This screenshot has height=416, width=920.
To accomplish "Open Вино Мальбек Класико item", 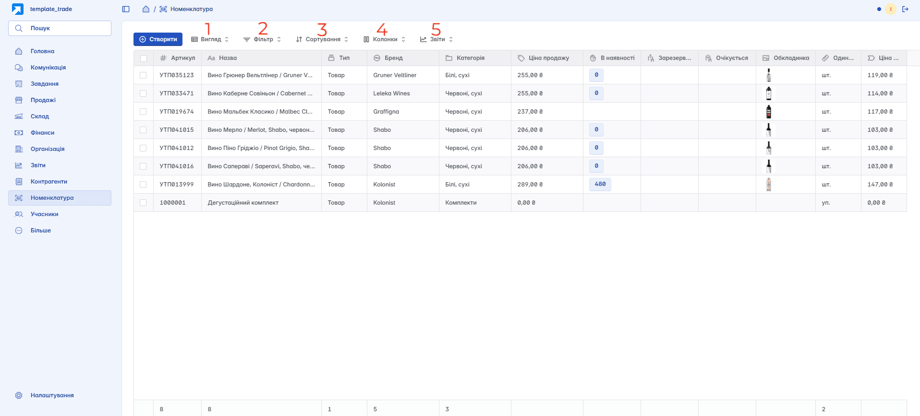I will tap(260, 112).
